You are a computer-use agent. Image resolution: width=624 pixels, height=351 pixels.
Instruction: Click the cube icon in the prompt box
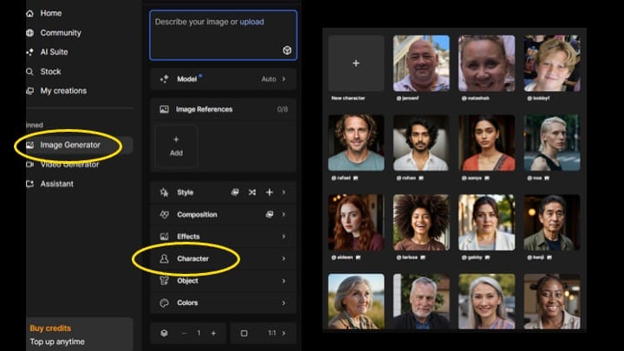(286, 50)
